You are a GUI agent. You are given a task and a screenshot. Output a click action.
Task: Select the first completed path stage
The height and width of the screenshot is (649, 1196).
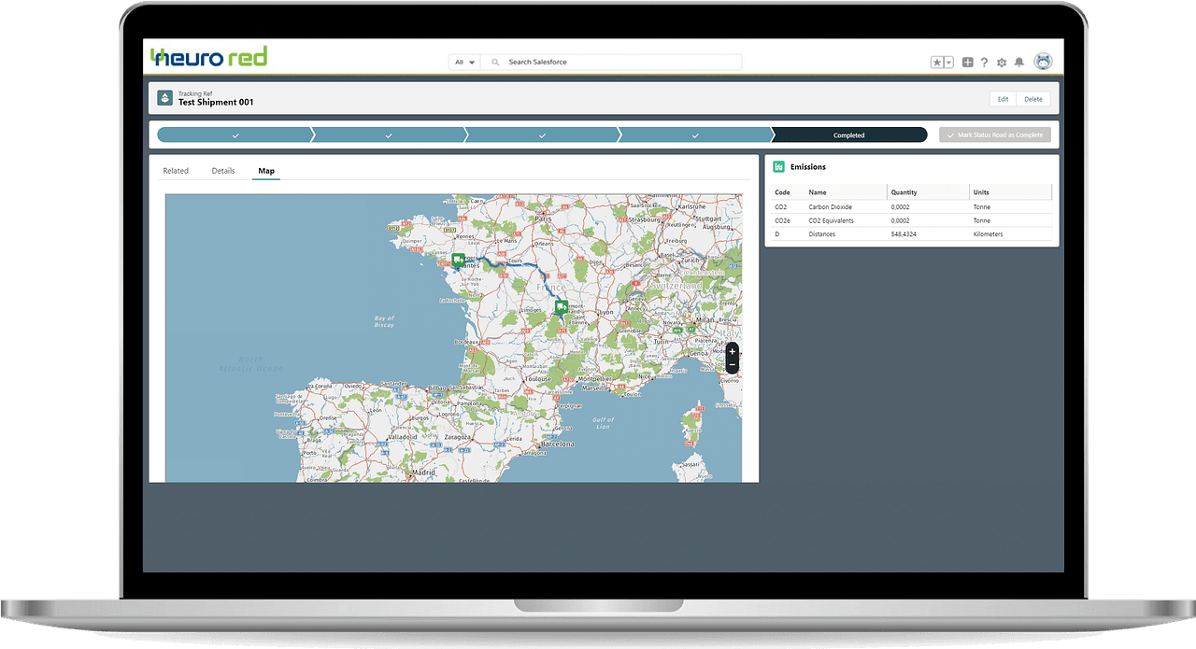click(235, 135)
